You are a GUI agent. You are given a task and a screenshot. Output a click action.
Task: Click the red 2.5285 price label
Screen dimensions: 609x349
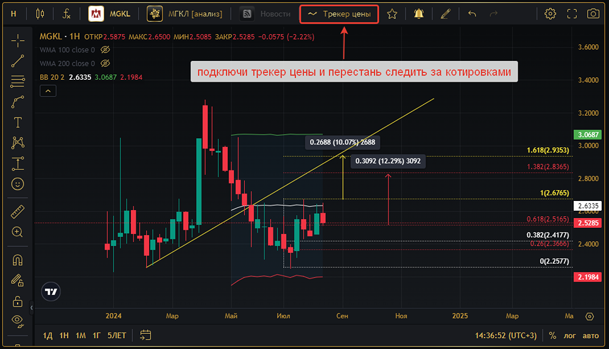pyautogui.click(x=588, y=223)
